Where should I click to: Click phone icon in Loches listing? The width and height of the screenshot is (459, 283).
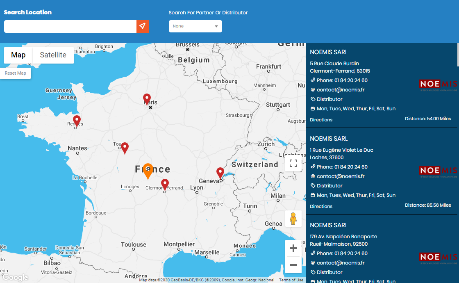(313, 167)
